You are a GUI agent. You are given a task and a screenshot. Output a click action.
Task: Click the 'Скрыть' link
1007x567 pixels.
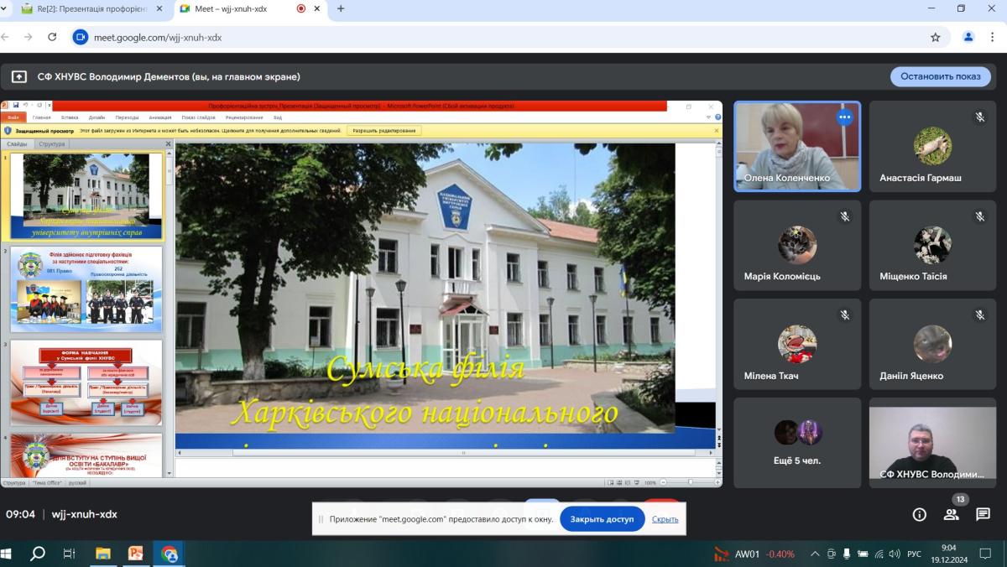coord(665,519)
